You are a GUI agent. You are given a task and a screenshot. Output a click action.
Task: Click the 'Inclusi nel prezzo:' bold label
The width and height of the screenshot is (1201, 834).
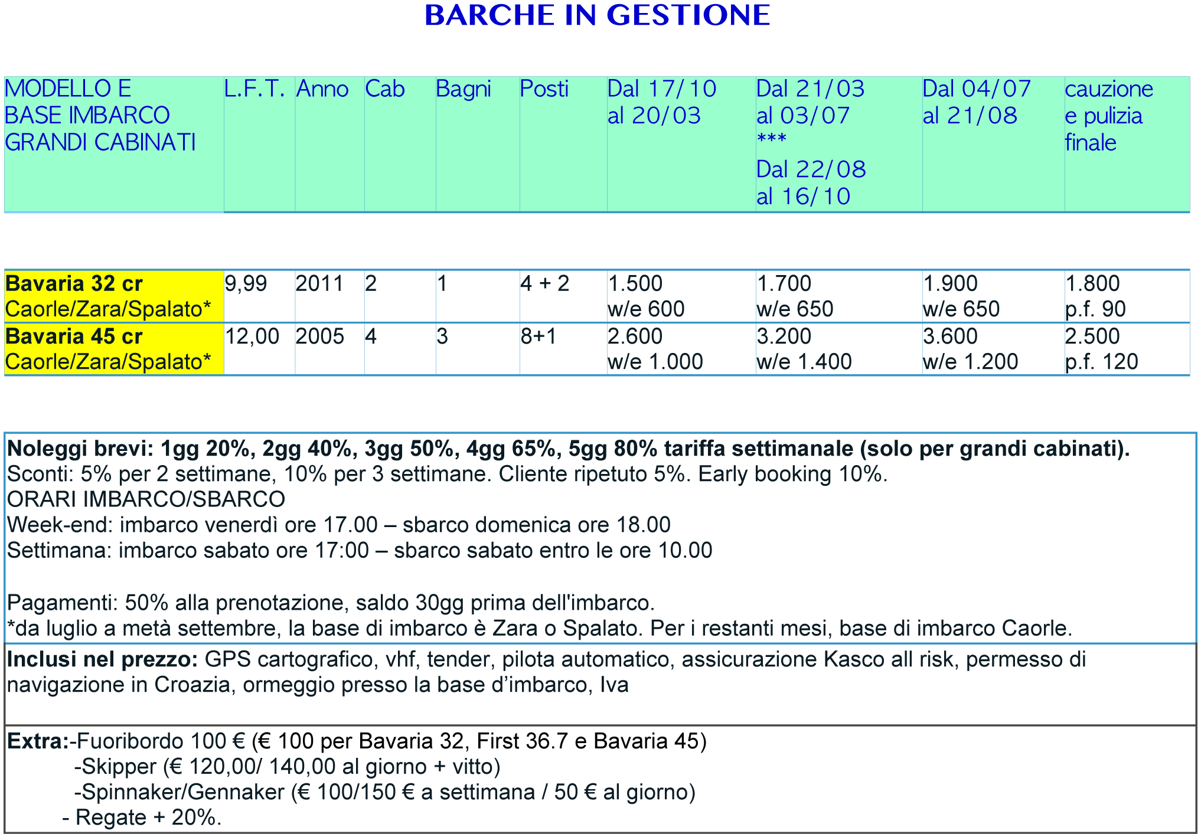(x=102, y=660)
